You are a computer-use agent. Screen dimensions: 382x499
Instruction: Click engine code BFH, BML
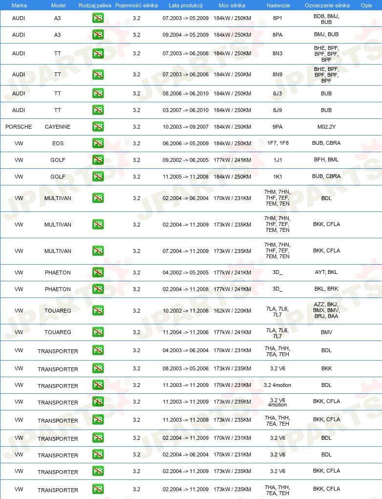pos(326,159)
